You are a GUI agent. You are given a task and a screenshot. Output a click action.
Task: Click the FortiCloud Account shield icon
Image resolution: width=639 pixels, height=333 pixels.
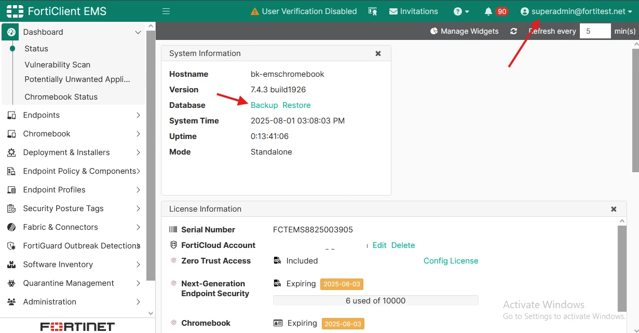[x=173, y=245]
